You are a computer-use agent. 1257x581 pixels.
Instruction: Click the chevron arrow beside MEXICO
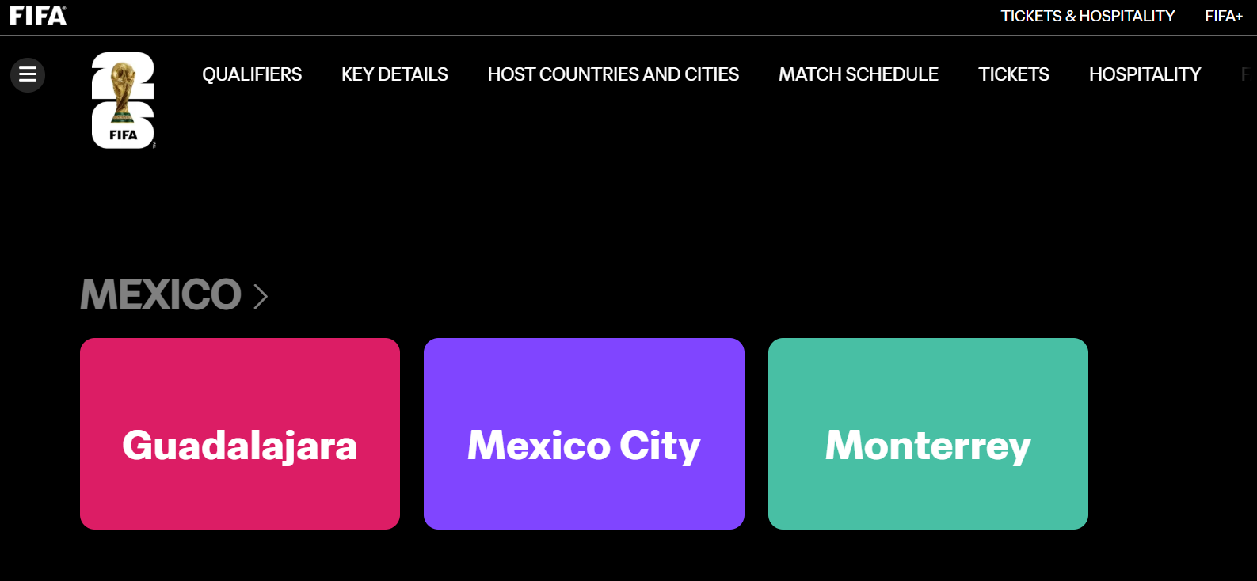coord(261,296)
